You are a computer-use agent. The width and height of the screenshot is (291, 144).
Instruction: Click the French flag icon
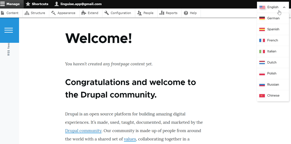pos(262,40)
